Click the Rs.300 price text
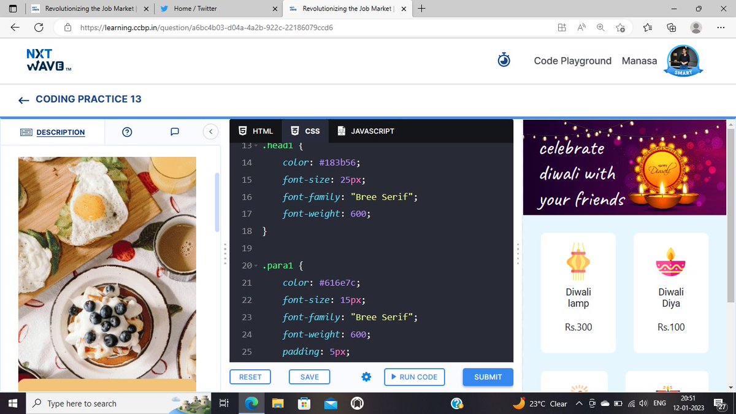The image size is (736, 414). tap(578, 327)
